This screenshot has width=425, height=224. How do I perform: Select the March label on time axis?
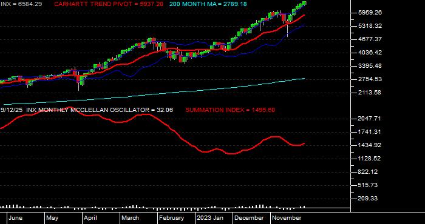click(x=130, y=218)
